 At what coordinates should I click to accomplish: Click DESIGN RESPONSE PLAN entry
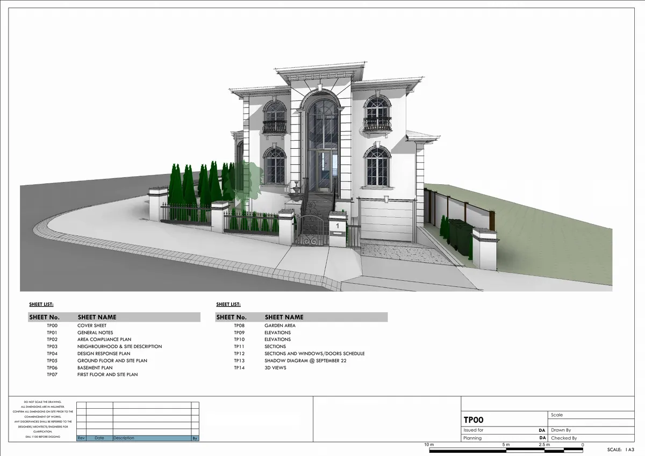104,353
